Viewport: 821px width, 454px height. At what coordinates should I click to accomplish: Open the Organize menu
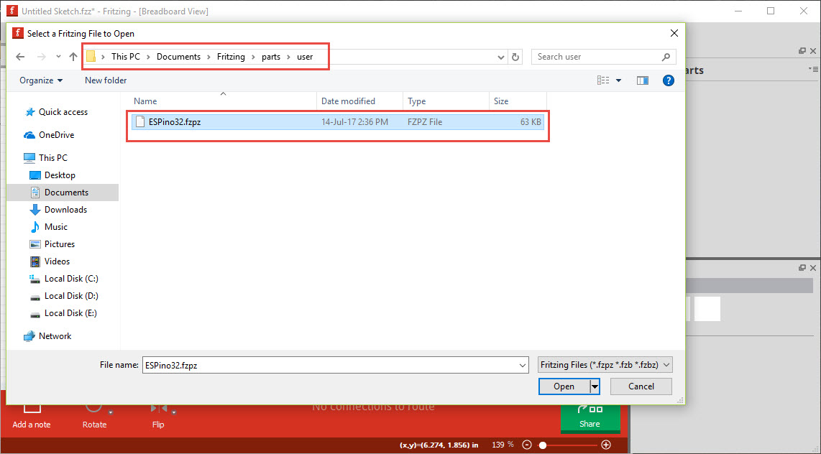pos(41,80)
